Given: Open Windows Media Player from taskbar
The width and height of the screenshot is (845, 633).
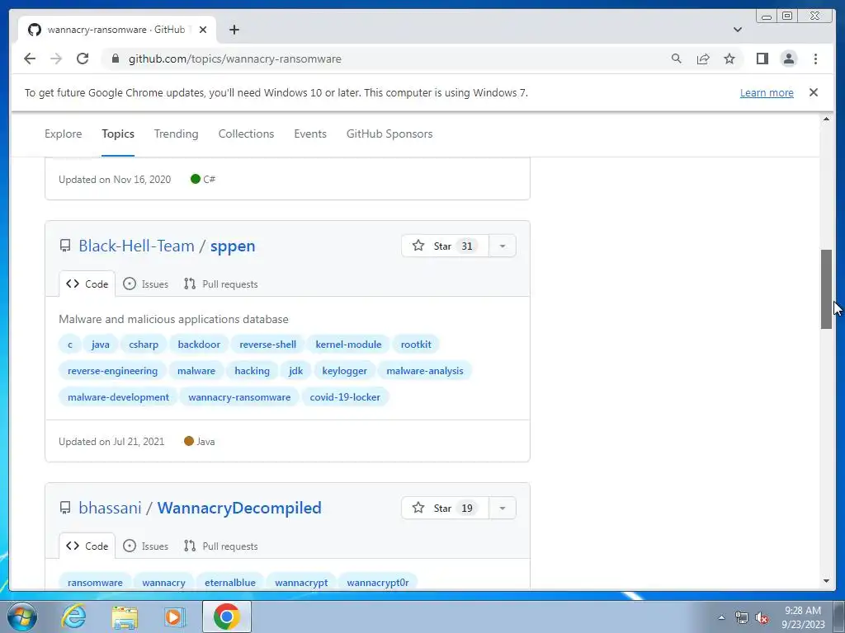Looking at the screenshot, I should click(x=174, y=617).
